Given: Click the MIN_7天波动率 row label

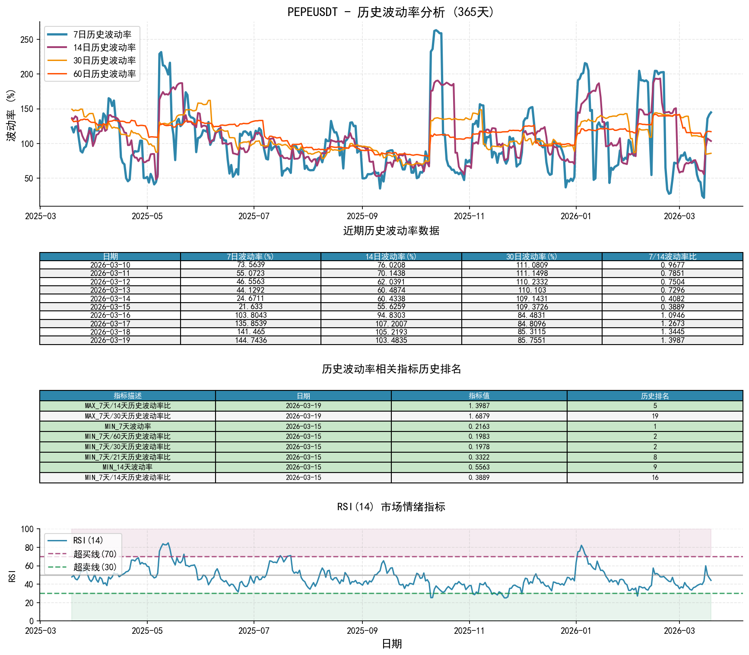Looking at the screenshot, I should tap(127, 426).
